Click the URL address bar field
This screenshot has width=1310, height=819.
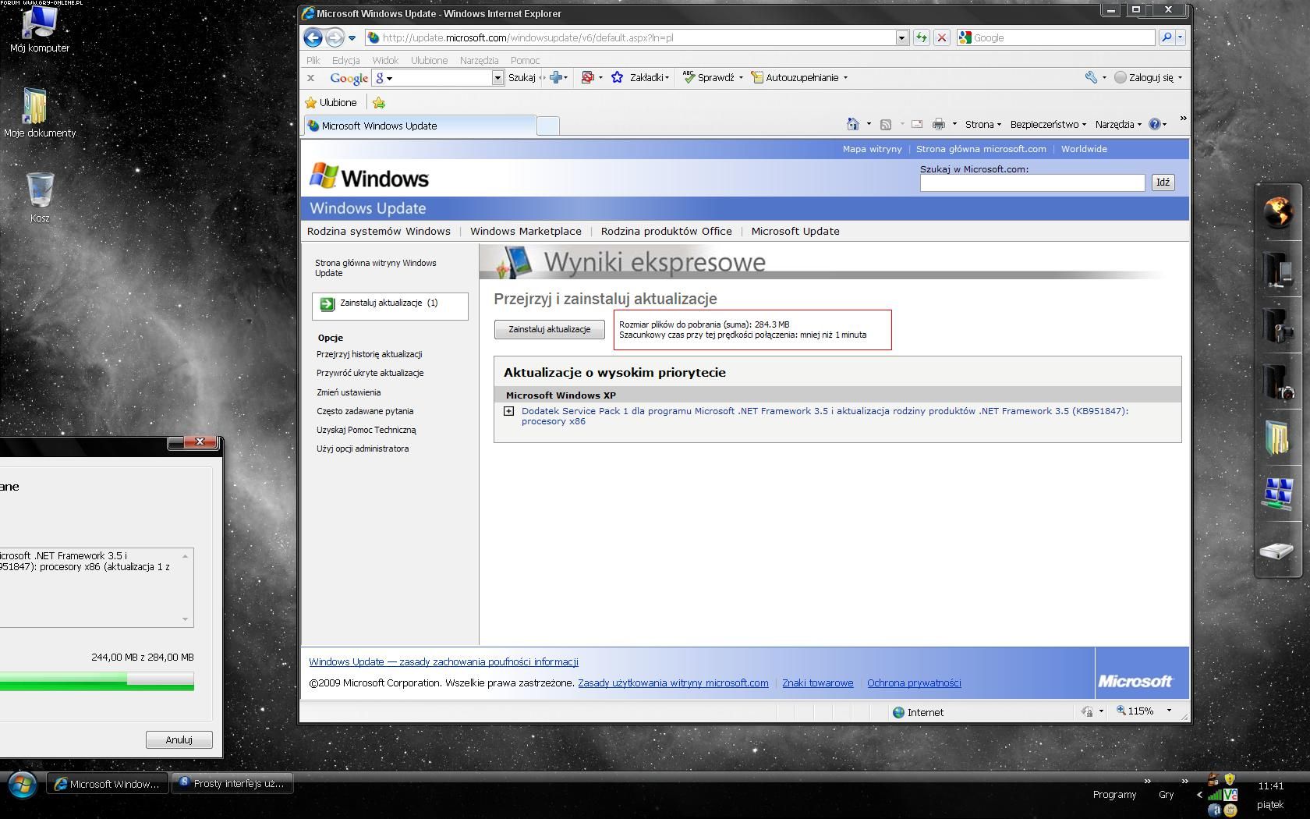632,37
